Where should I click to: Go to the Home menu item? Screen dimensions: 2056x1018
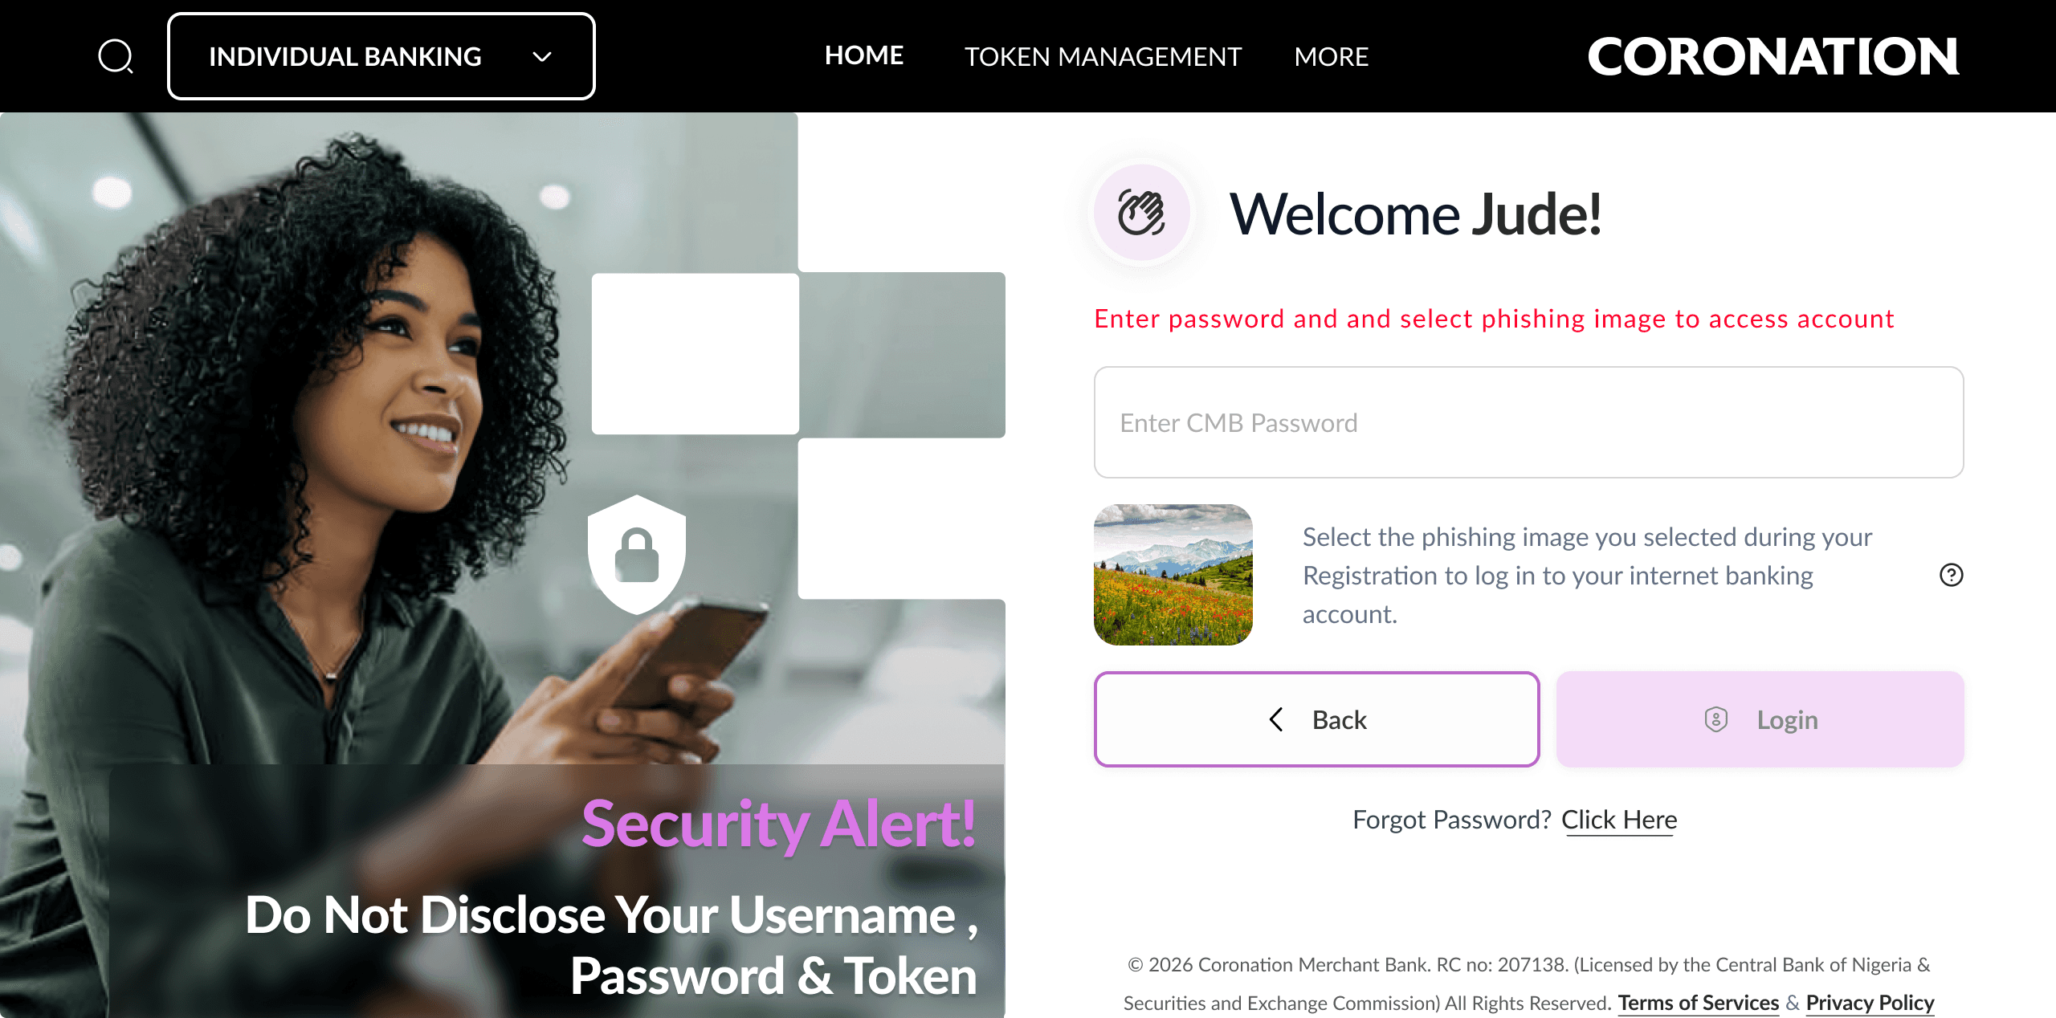pyautogui.click(x=864, y=55)
